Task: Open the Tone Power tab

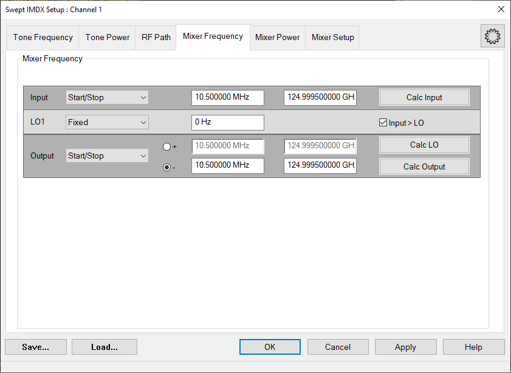Action: pyautogui.click(x=108, y=37)
